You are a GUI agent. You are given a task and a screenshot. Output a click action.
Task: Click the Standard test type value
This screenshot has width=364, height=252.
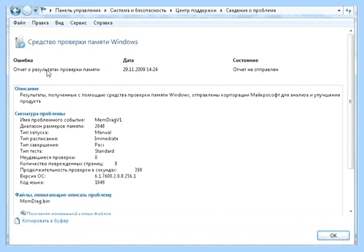point(105,151)
